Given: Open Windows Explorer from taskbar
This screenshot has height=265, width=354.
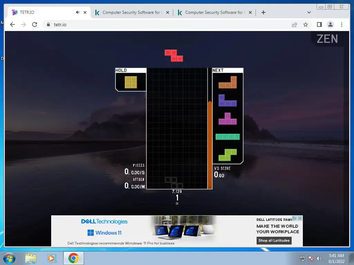Looking at the screenshot, I should pyautogui.click(x=31, y=258).
